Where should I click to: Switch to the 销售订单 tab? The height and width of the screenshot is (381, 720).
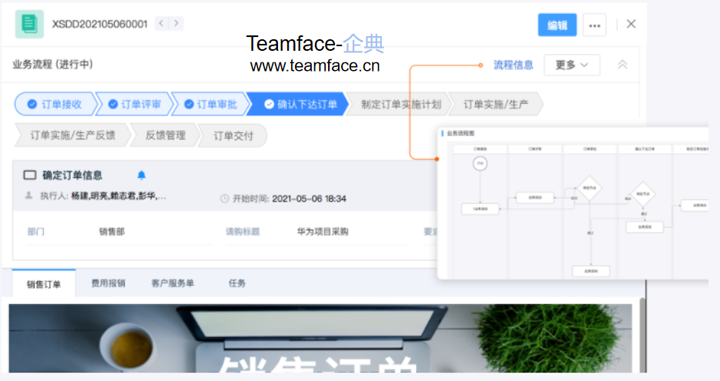point(44,284)
